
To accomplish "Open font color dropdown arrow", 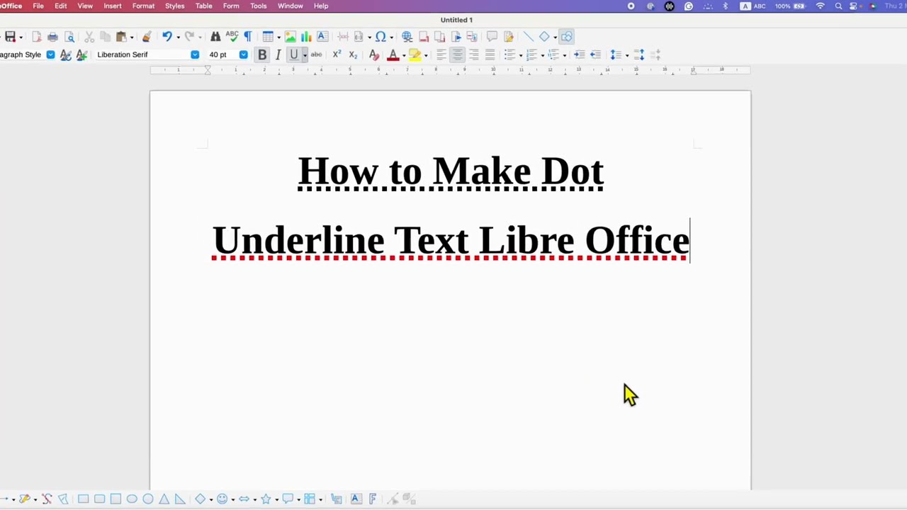I will pyautogui.click(x=403, y=55).
